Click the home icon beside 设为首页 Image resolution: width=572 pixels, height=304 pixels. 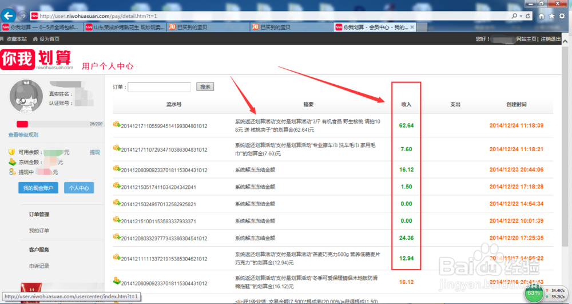tap(35, 39)
